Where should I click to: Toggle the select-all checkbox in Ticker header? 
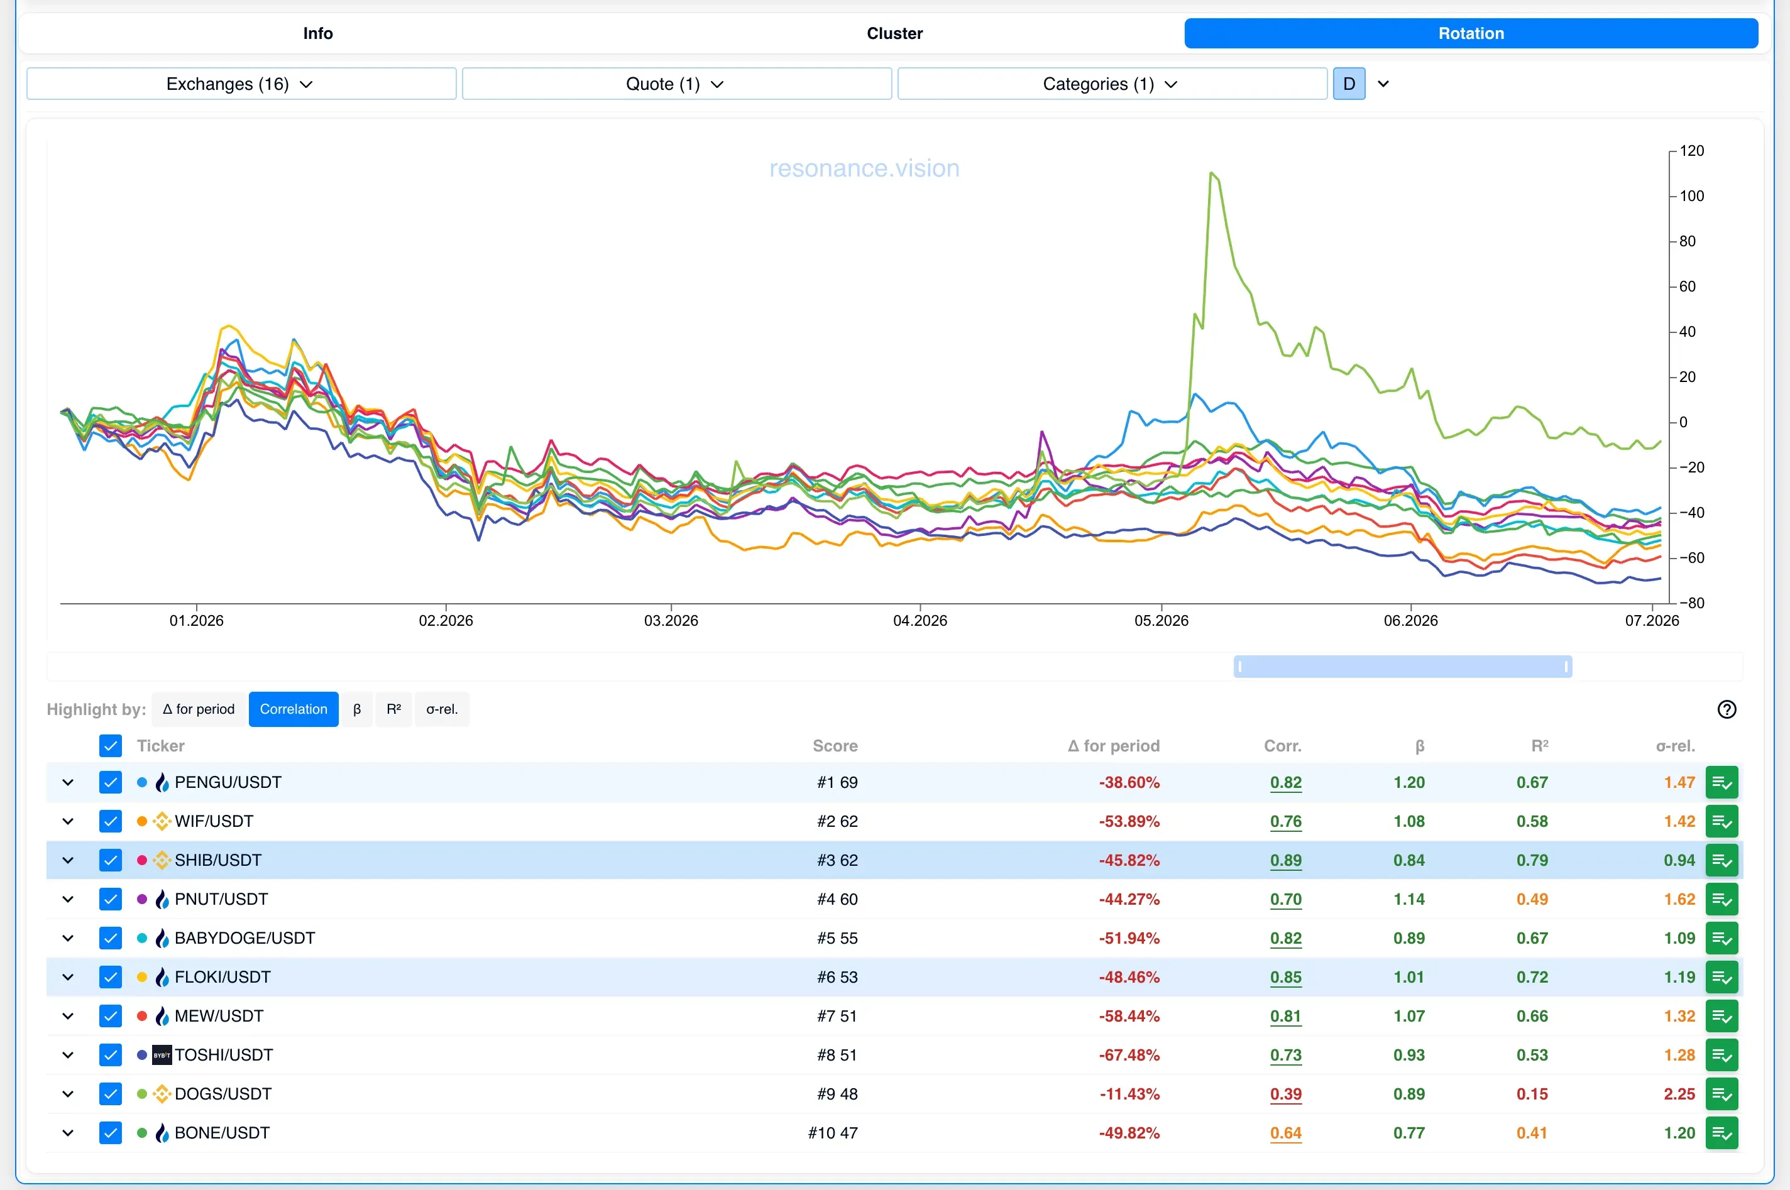111,745
